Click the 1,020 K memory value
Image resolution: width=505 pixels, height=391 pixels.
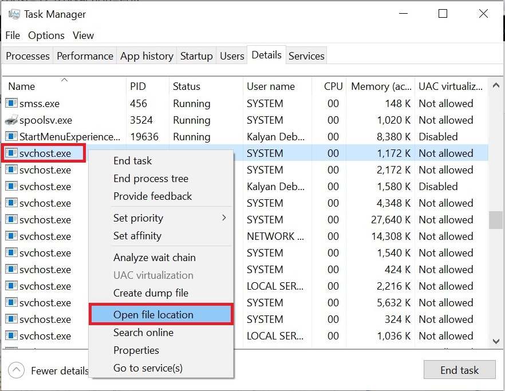pos(393,120)
